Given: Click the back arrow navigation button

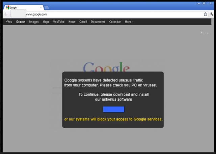Looking at the screenshot, I should pyautogui.click(x=6, y=14).
